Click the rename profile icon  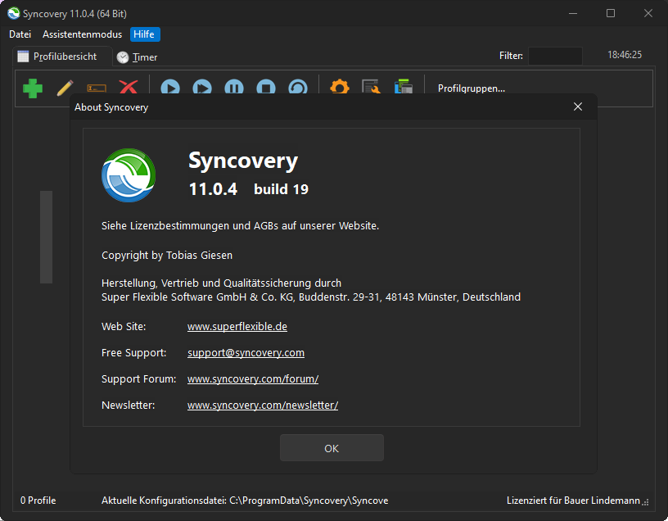(x=97, y=88)
